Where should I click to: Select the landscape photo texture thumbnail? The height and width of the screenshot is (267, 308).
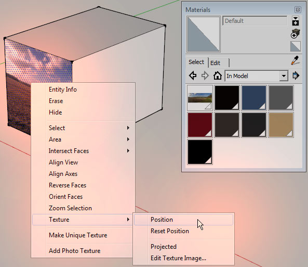point(200,98)
